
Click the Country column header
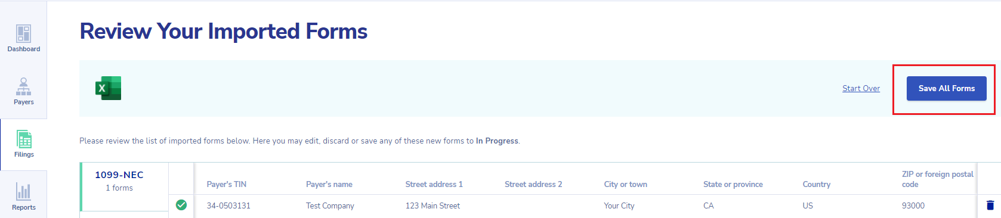[817, 184]
